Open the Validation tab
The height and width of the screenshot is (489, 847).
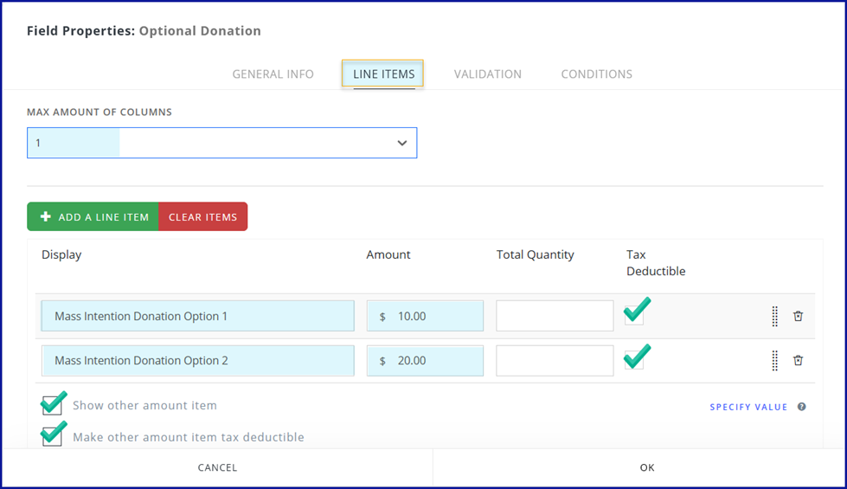(x=488, y=74)
